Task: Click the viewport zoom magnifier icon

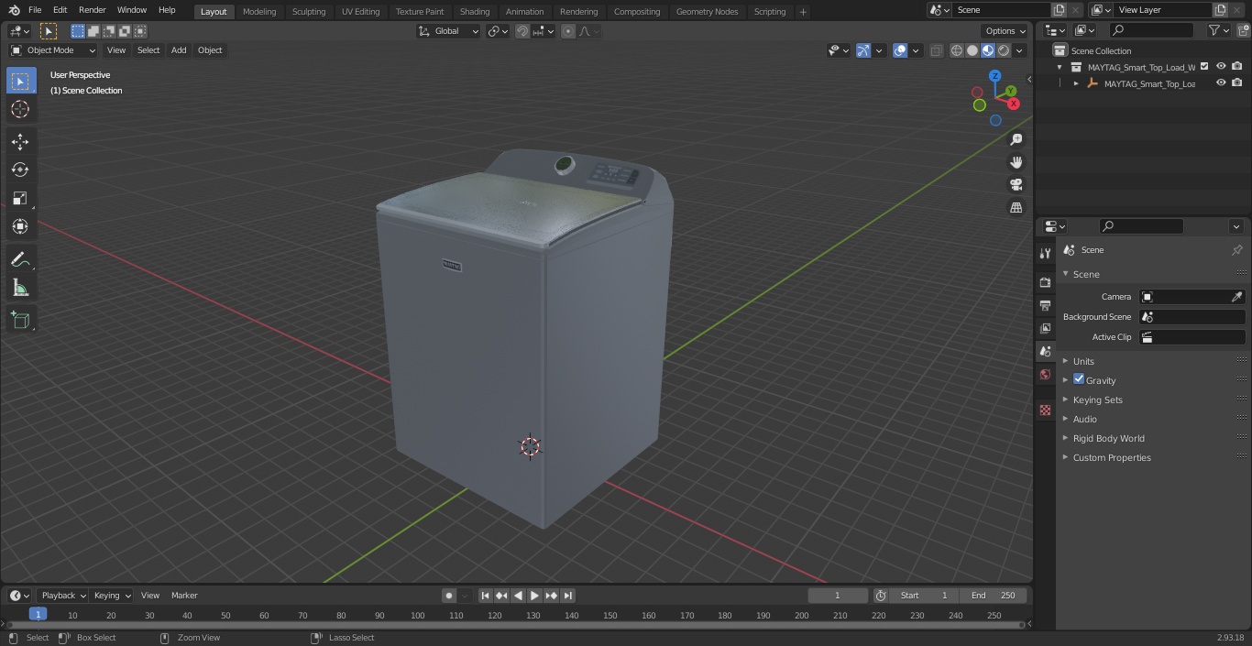Action: click(x=1016, y=139)
